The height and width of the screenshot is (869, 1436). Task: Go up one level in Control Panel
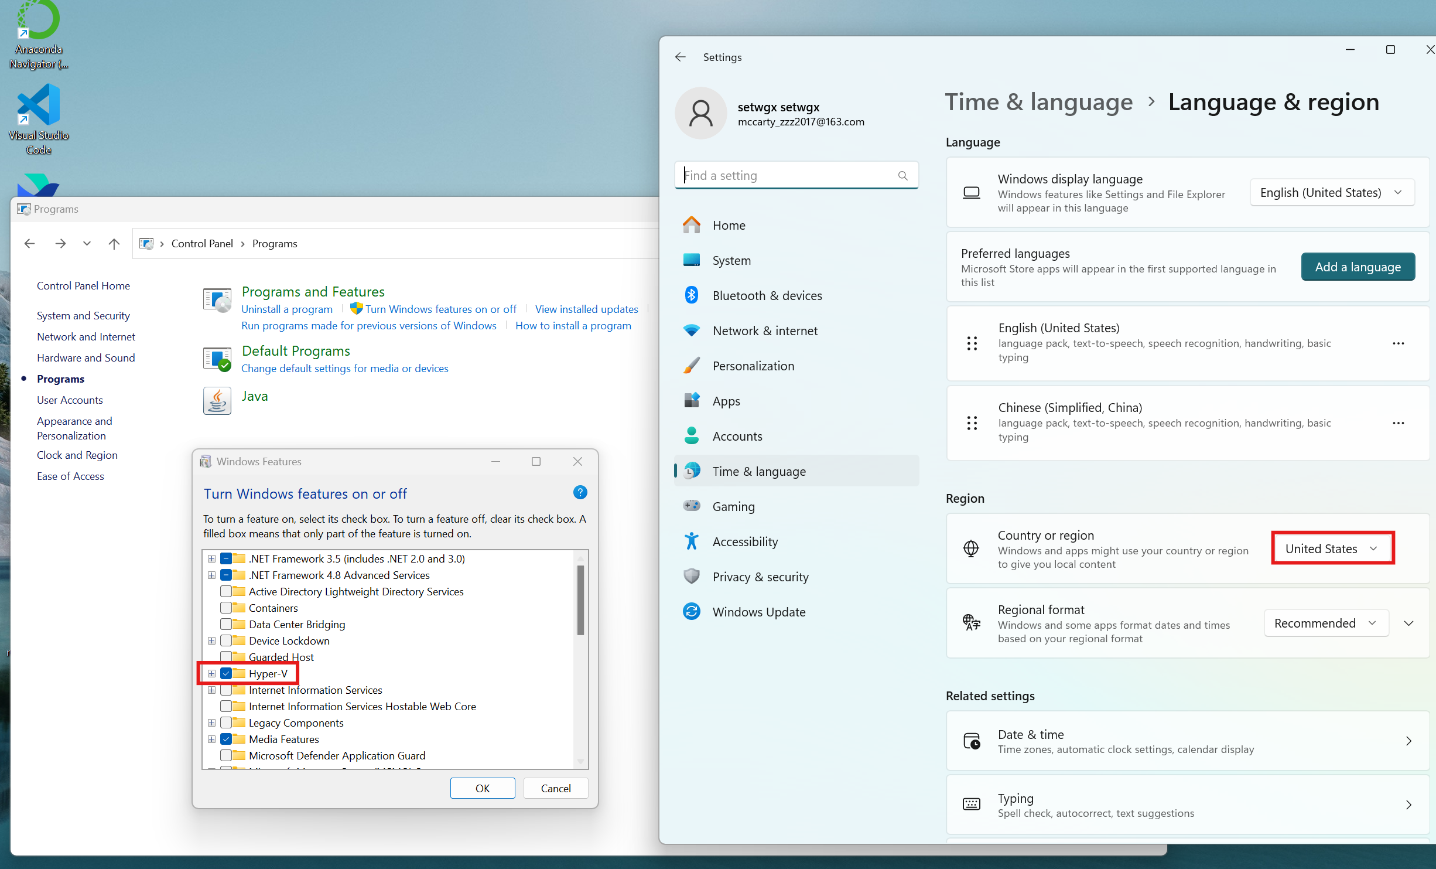(x=114, y=244)
